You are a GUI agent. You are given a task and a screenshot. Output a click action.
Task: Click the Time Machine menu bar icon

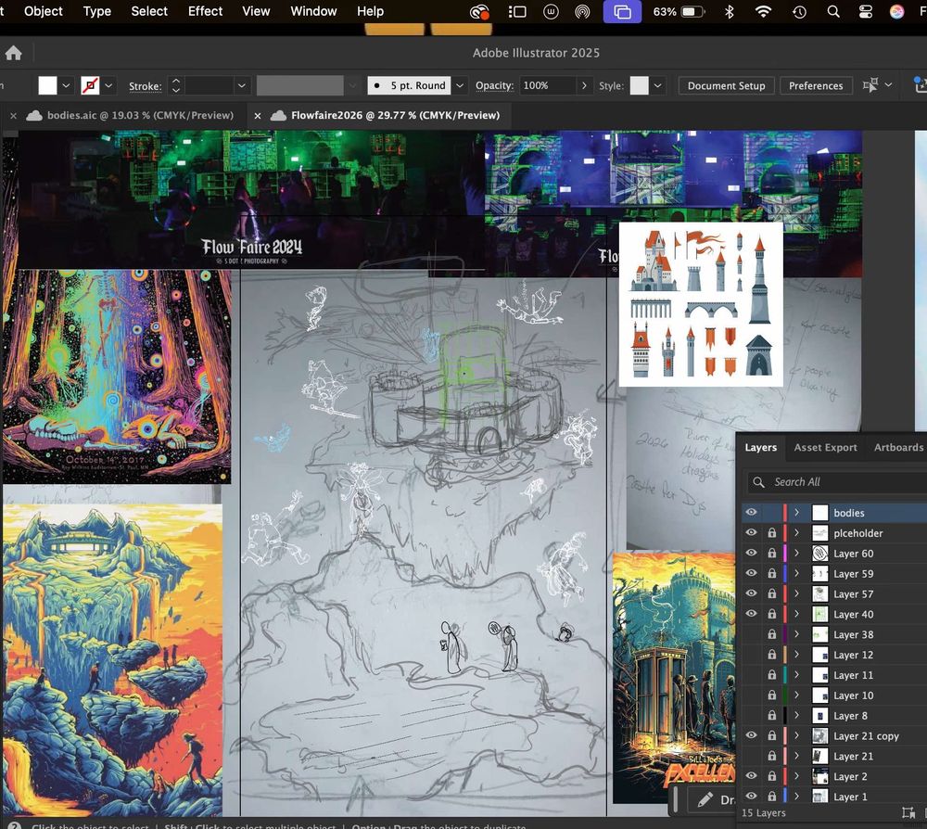point(799,12)
